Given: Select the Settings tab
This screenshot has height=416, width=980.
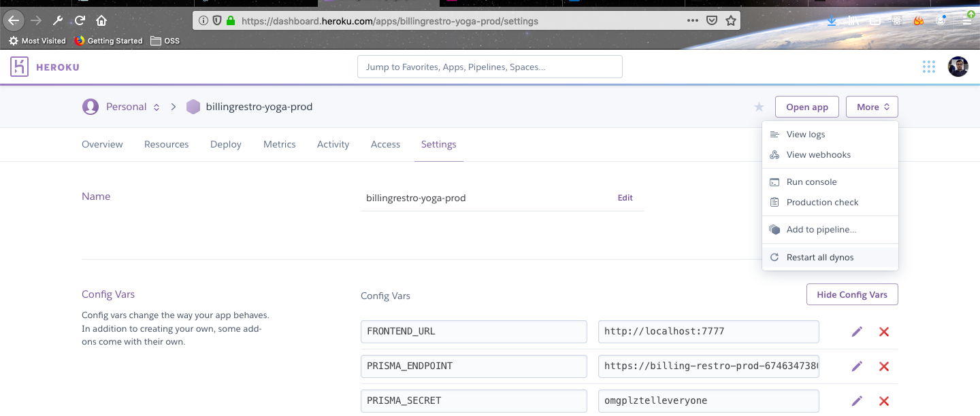Looking at the screenshot, I should tap(439, 144).
